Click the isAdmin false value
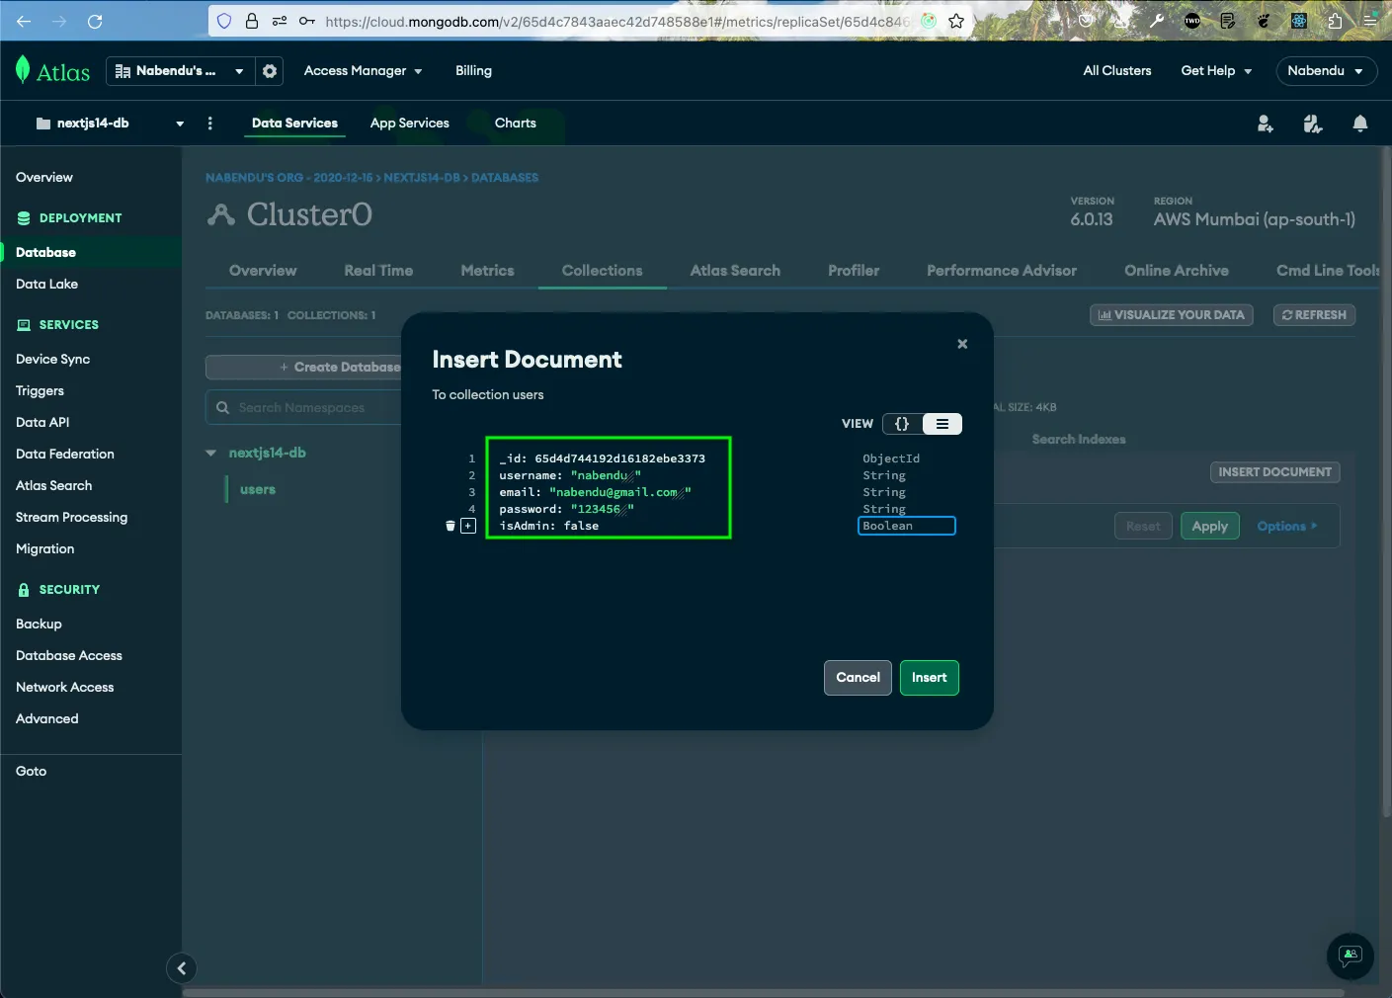 [x=581, y=526]
